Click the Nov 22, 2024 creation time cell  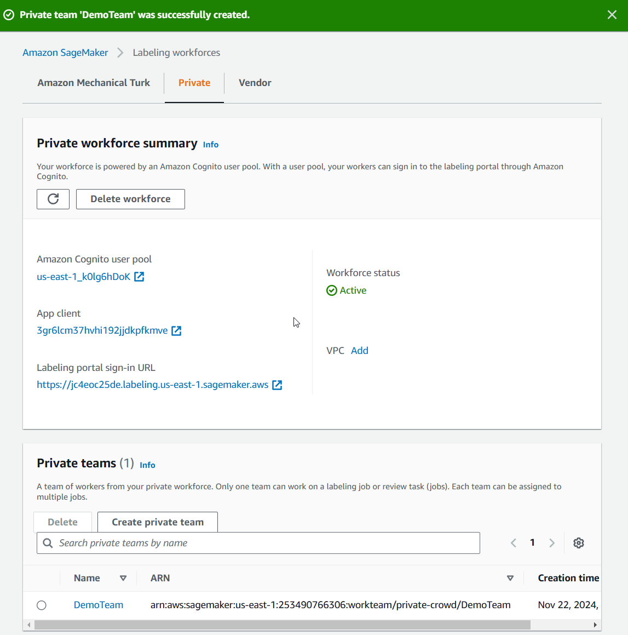point(568,605)
